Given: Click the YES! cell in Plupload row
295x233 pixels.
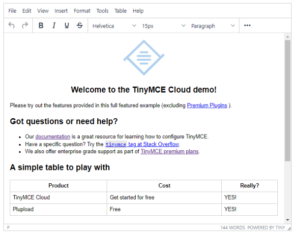Looking at the screenshot, I should pos(249,209).
